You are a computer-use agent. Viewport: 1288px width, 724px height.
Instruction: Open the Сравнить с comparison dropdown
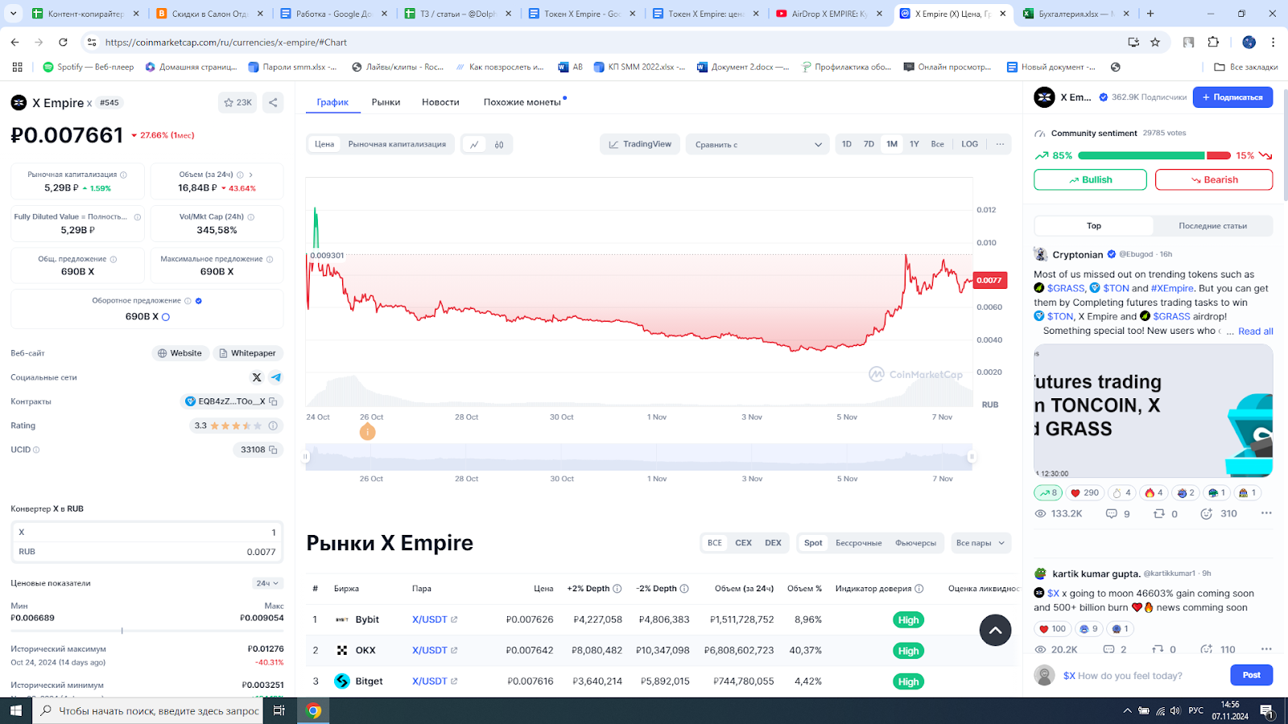coord(755,144)
